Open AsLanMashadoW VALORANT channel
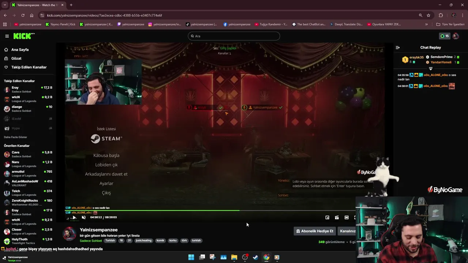The width and height of the screenshot is (468, 263). 28,183
